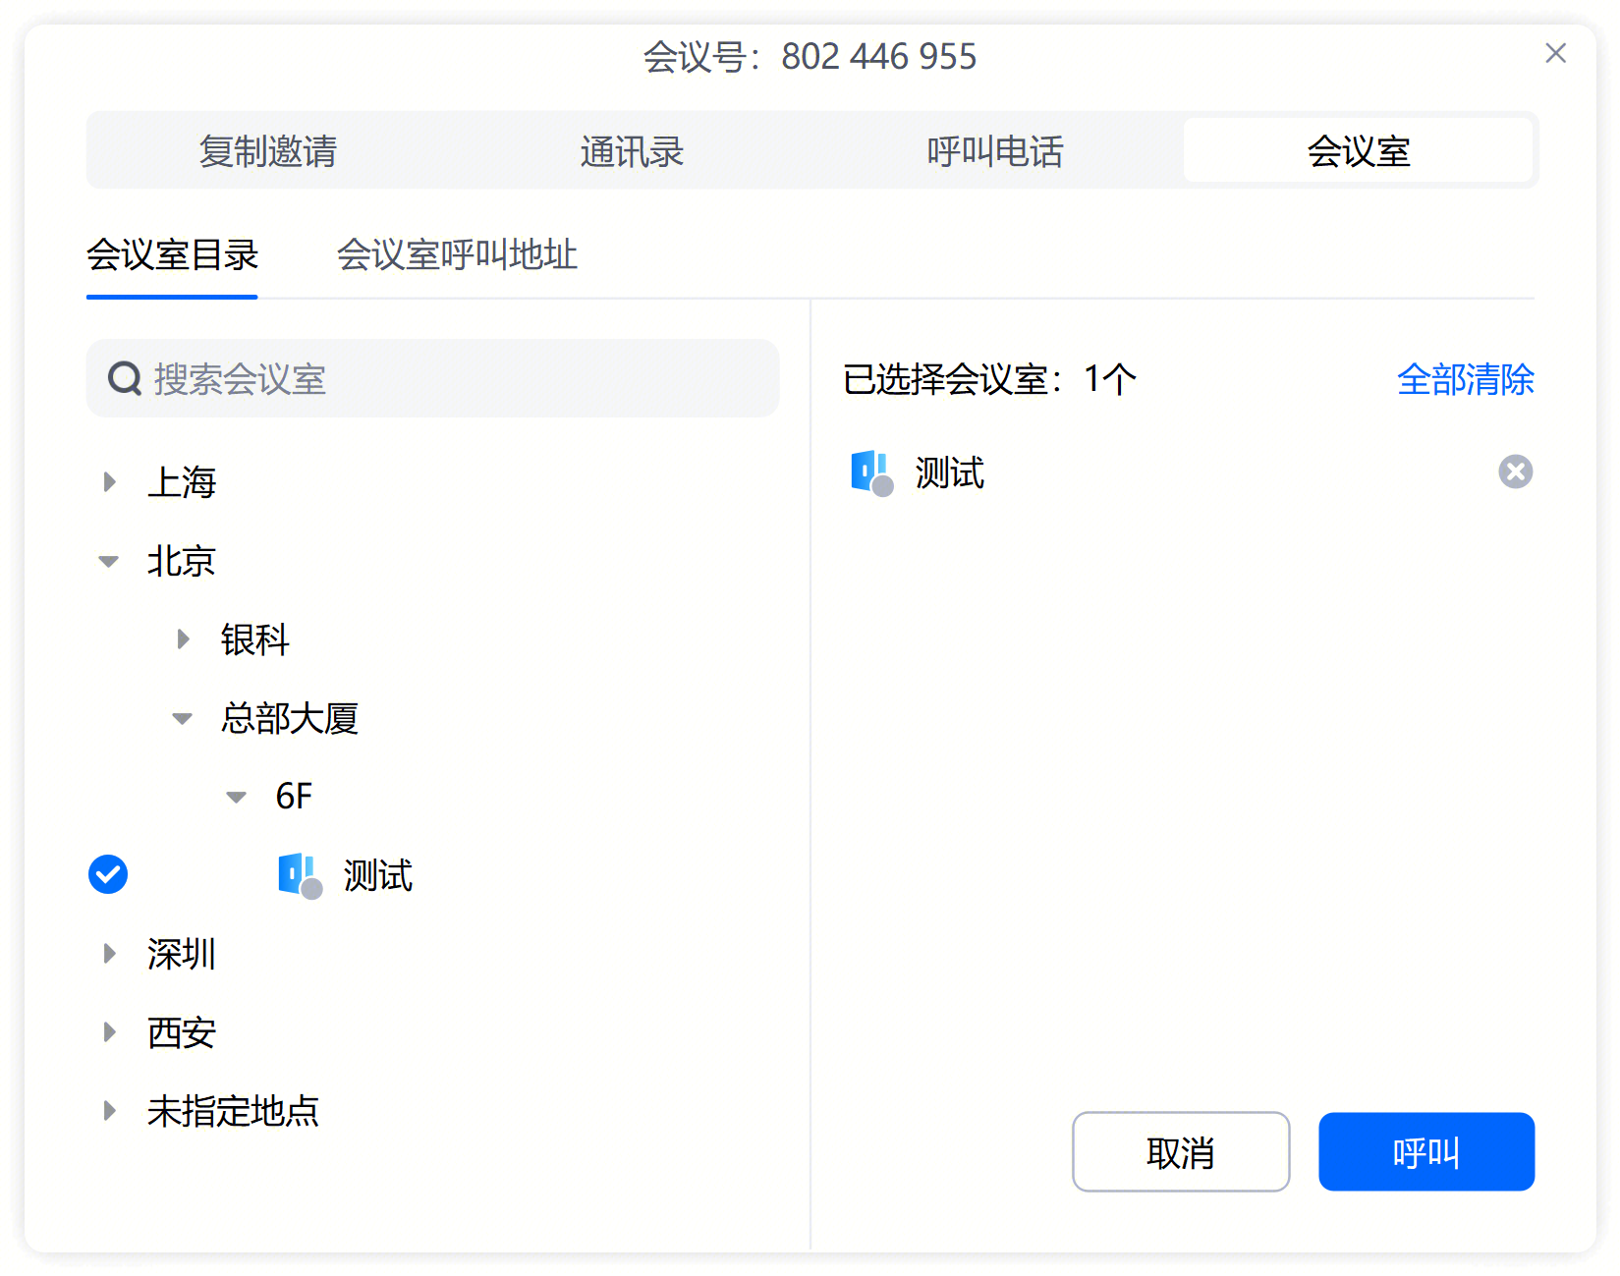The width and height of the screenshot is (1620, 1276).
Task: Switch to the 复制邀请 tab
Action: click(267, 151)
